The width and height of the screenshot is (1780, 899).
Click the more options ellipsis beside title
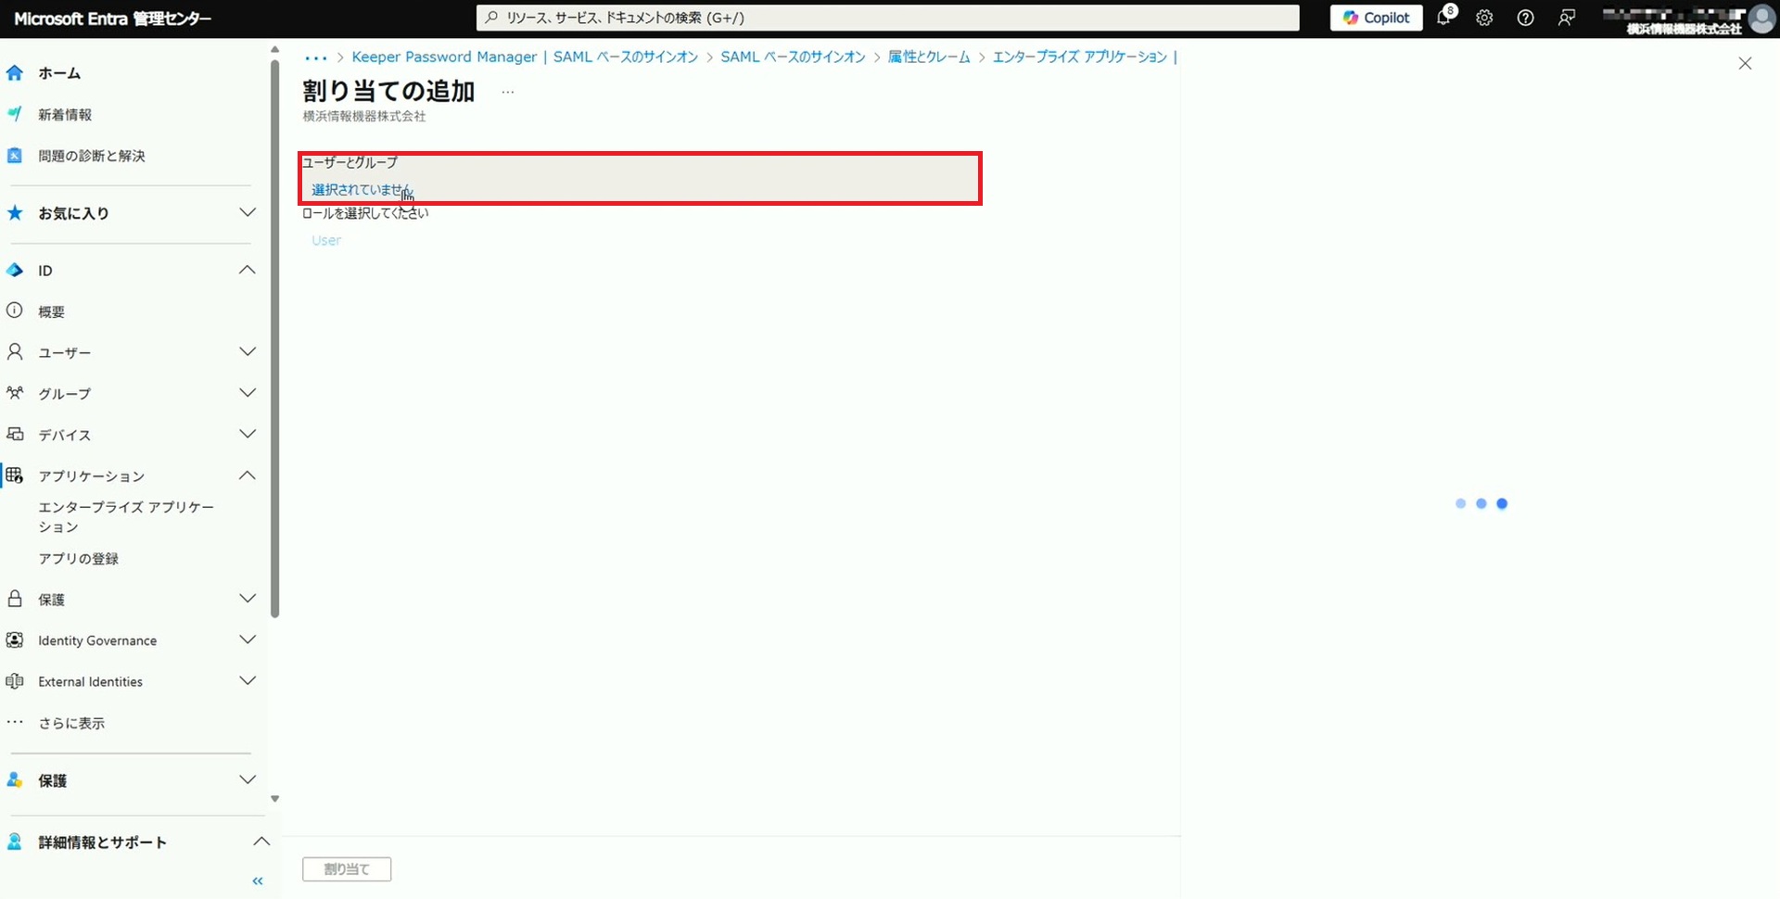(x=507, y=92)
